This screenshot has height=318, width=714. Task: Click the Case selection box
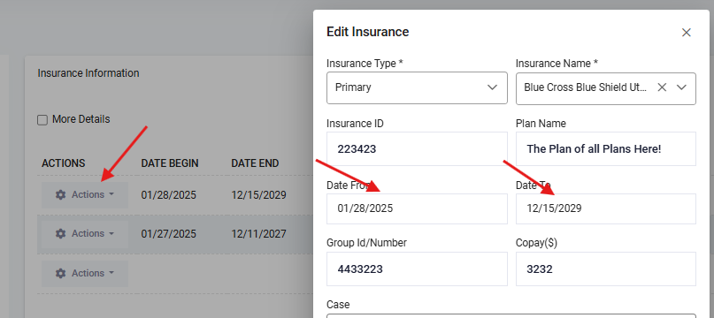point(511,315)
